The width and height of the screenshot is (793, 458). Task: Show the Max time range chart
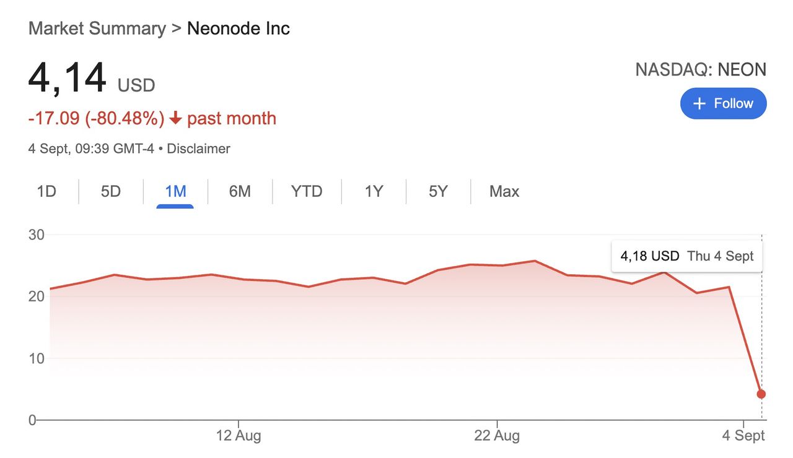point(504,191)
